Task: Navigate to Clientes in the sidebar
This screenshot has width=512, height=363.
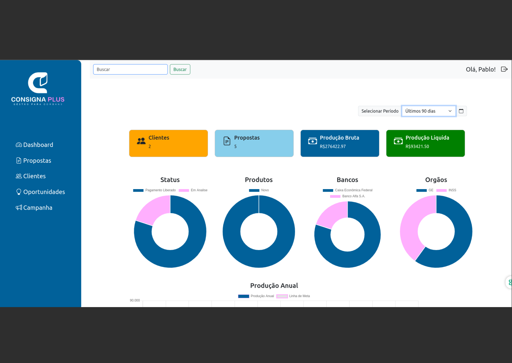Action: point(31,176)
